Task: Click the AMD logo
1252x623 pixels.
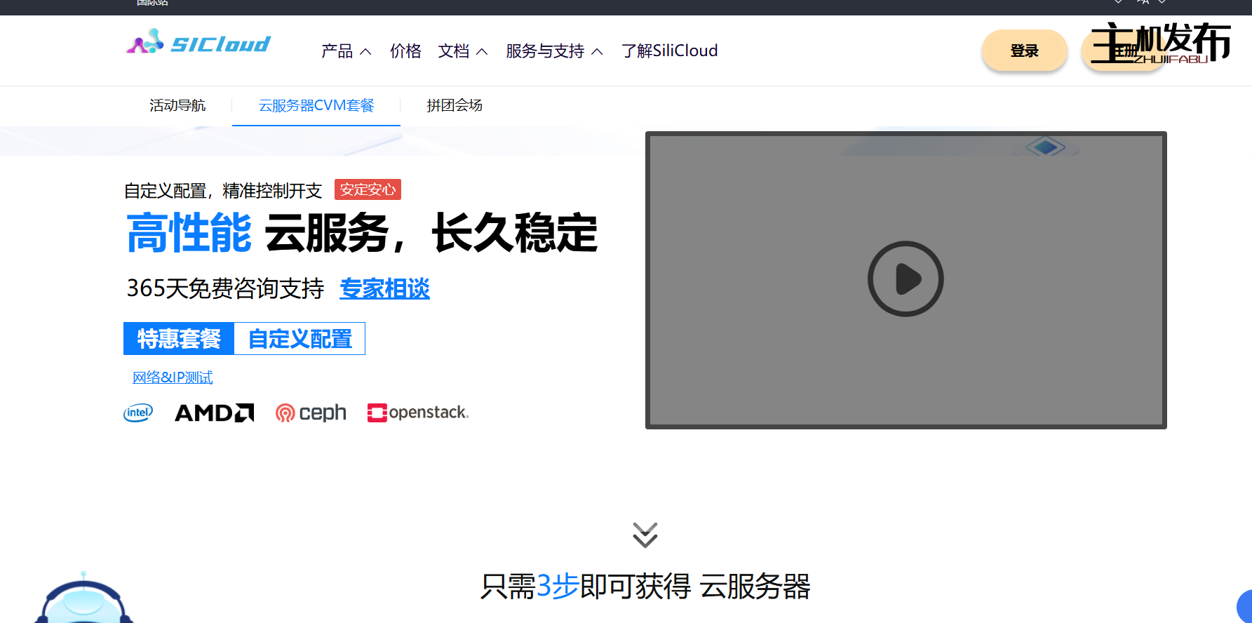Action: pos(214,413)
